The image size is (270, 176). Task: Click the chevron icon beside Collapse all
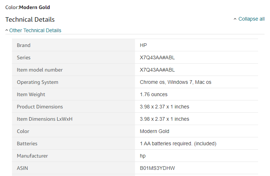235,19
